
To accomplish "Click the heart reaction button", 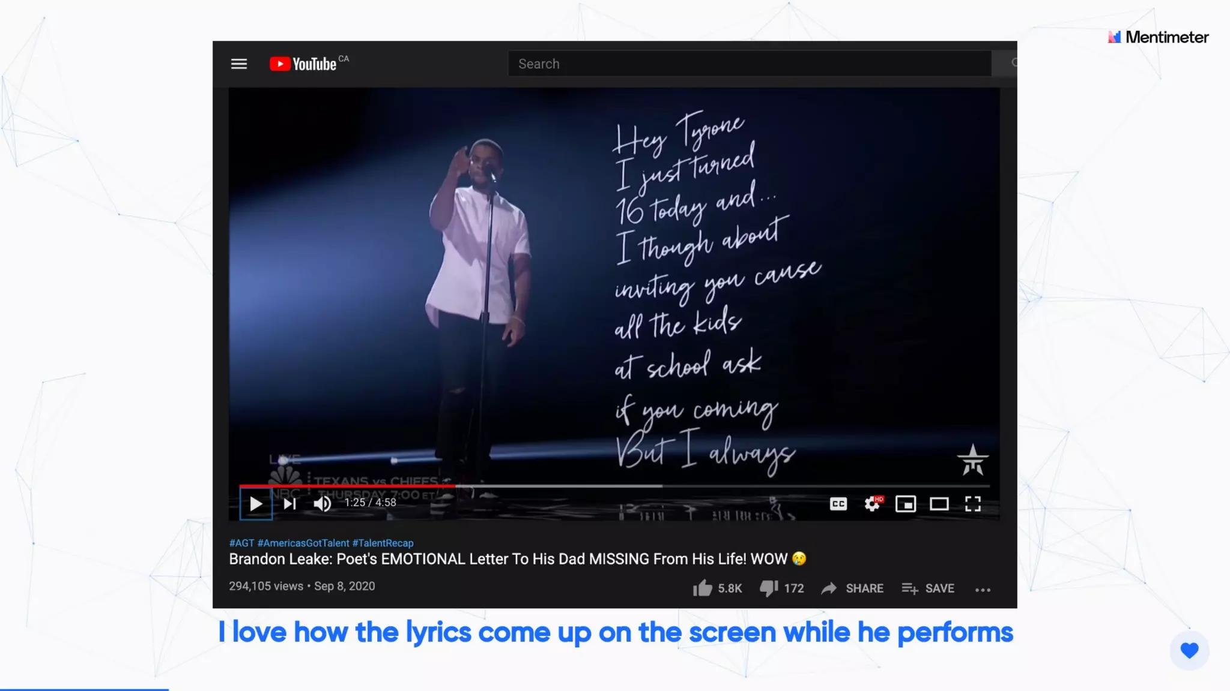I will point(1189,650).
